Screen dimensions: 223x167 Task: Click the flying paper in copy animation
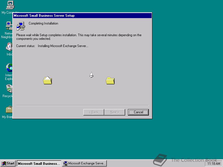[91, 75]
